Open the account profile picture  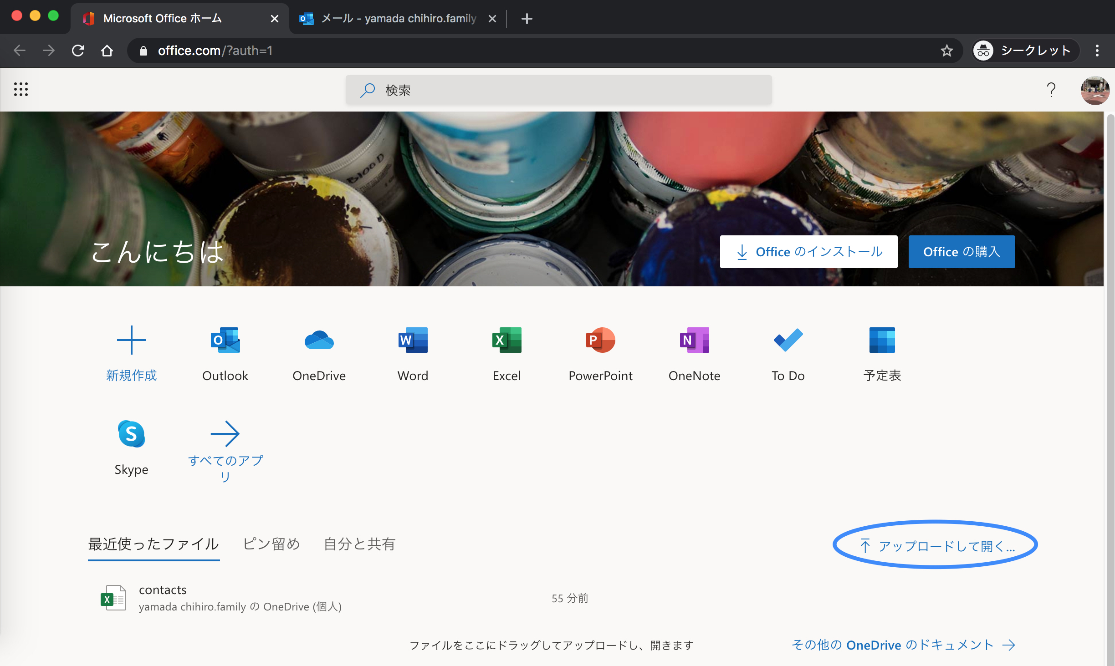coord(1095,90)
